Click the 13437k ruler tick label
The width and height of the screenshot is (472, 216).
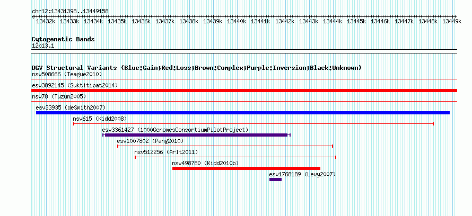pos(165,21)
